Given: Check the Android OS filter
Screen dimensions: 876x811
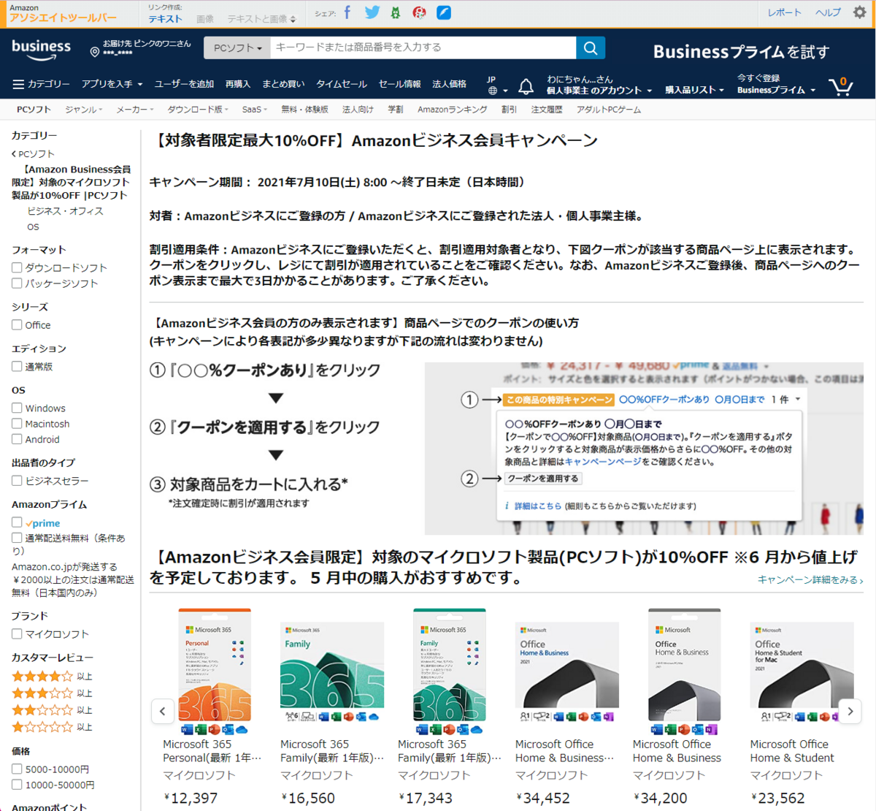Looking at the screenshot, I should click(x=17, y=439).
